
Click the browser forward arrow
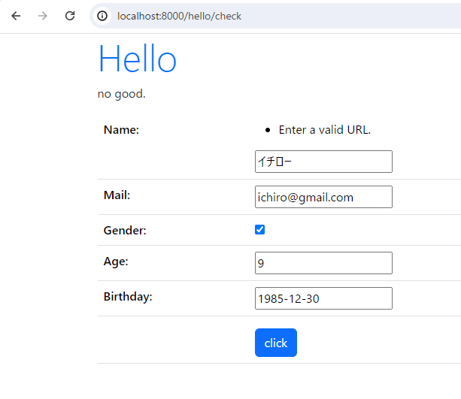click(43, 16)
